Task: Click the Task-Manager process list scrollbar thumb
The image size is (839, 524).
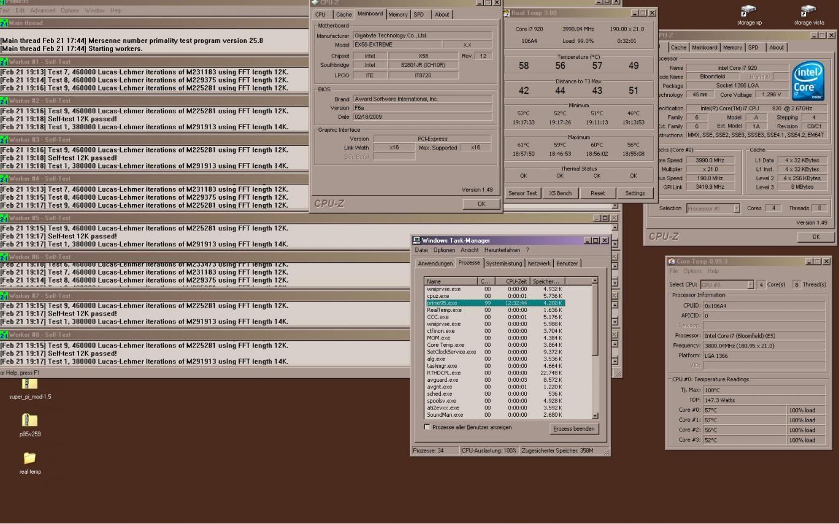Action: 594,320
